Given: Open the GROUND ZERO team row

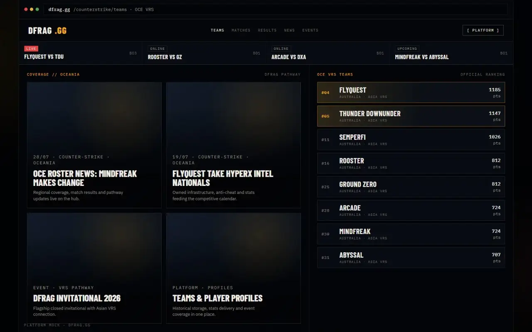Looking at the screenshot, I should tap(411, 187).
